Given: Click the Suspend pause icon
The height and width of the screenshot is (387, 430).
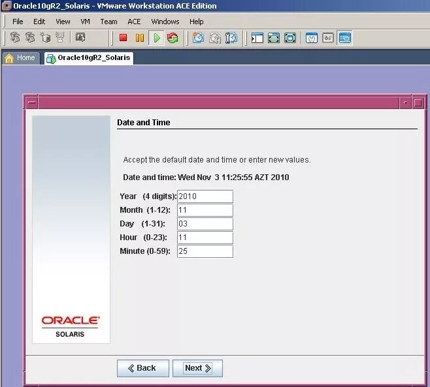Looking at the screenshot, I should point(140,37).
